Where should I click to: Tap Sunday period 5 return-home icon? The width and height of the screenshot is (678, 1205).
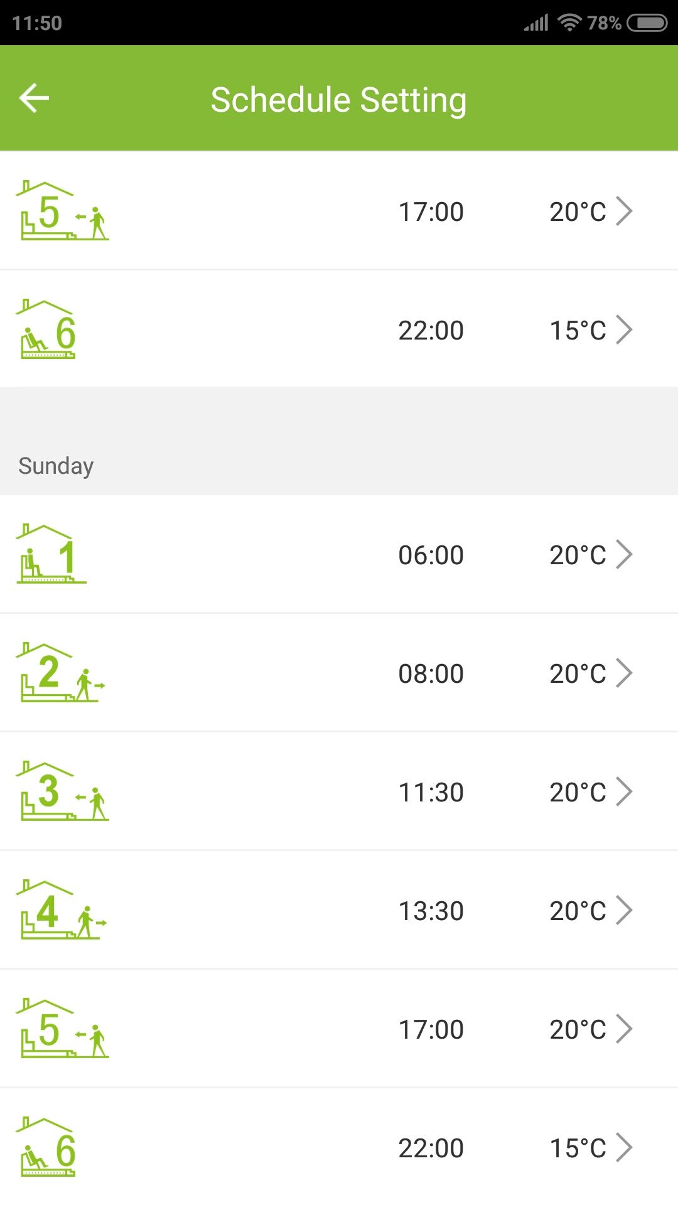point(62,1028)
